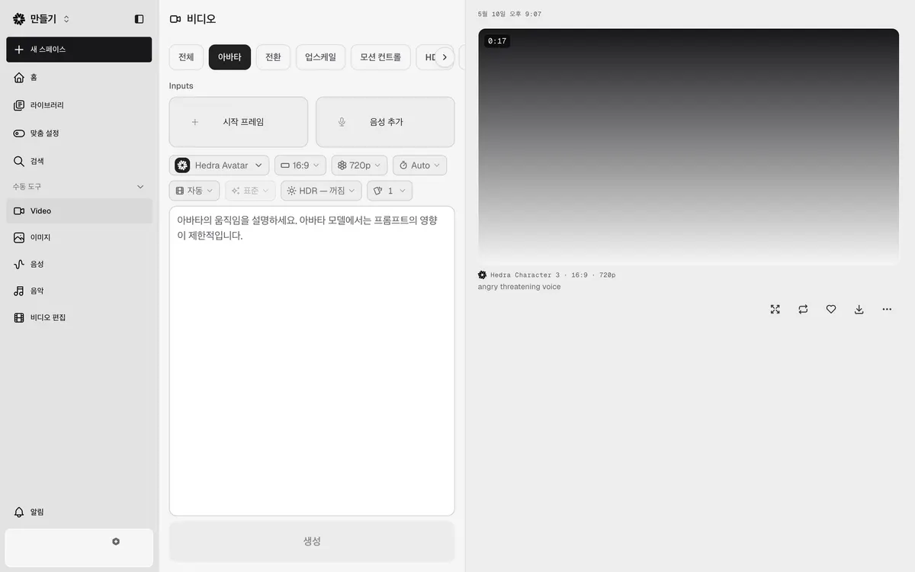
Task: Open the HDR — 꺼짐 dropdown
Action: 321,191
